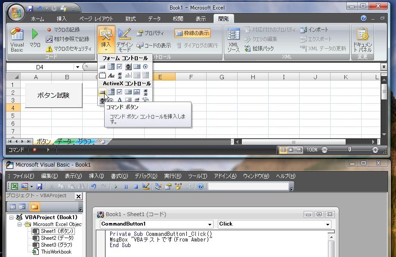
Task: Select Form Control group box icon
Action: click(x=102, y=75)
